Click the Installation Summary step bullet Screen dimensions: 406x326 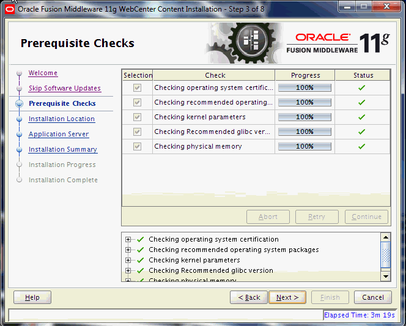coord(19,150)
